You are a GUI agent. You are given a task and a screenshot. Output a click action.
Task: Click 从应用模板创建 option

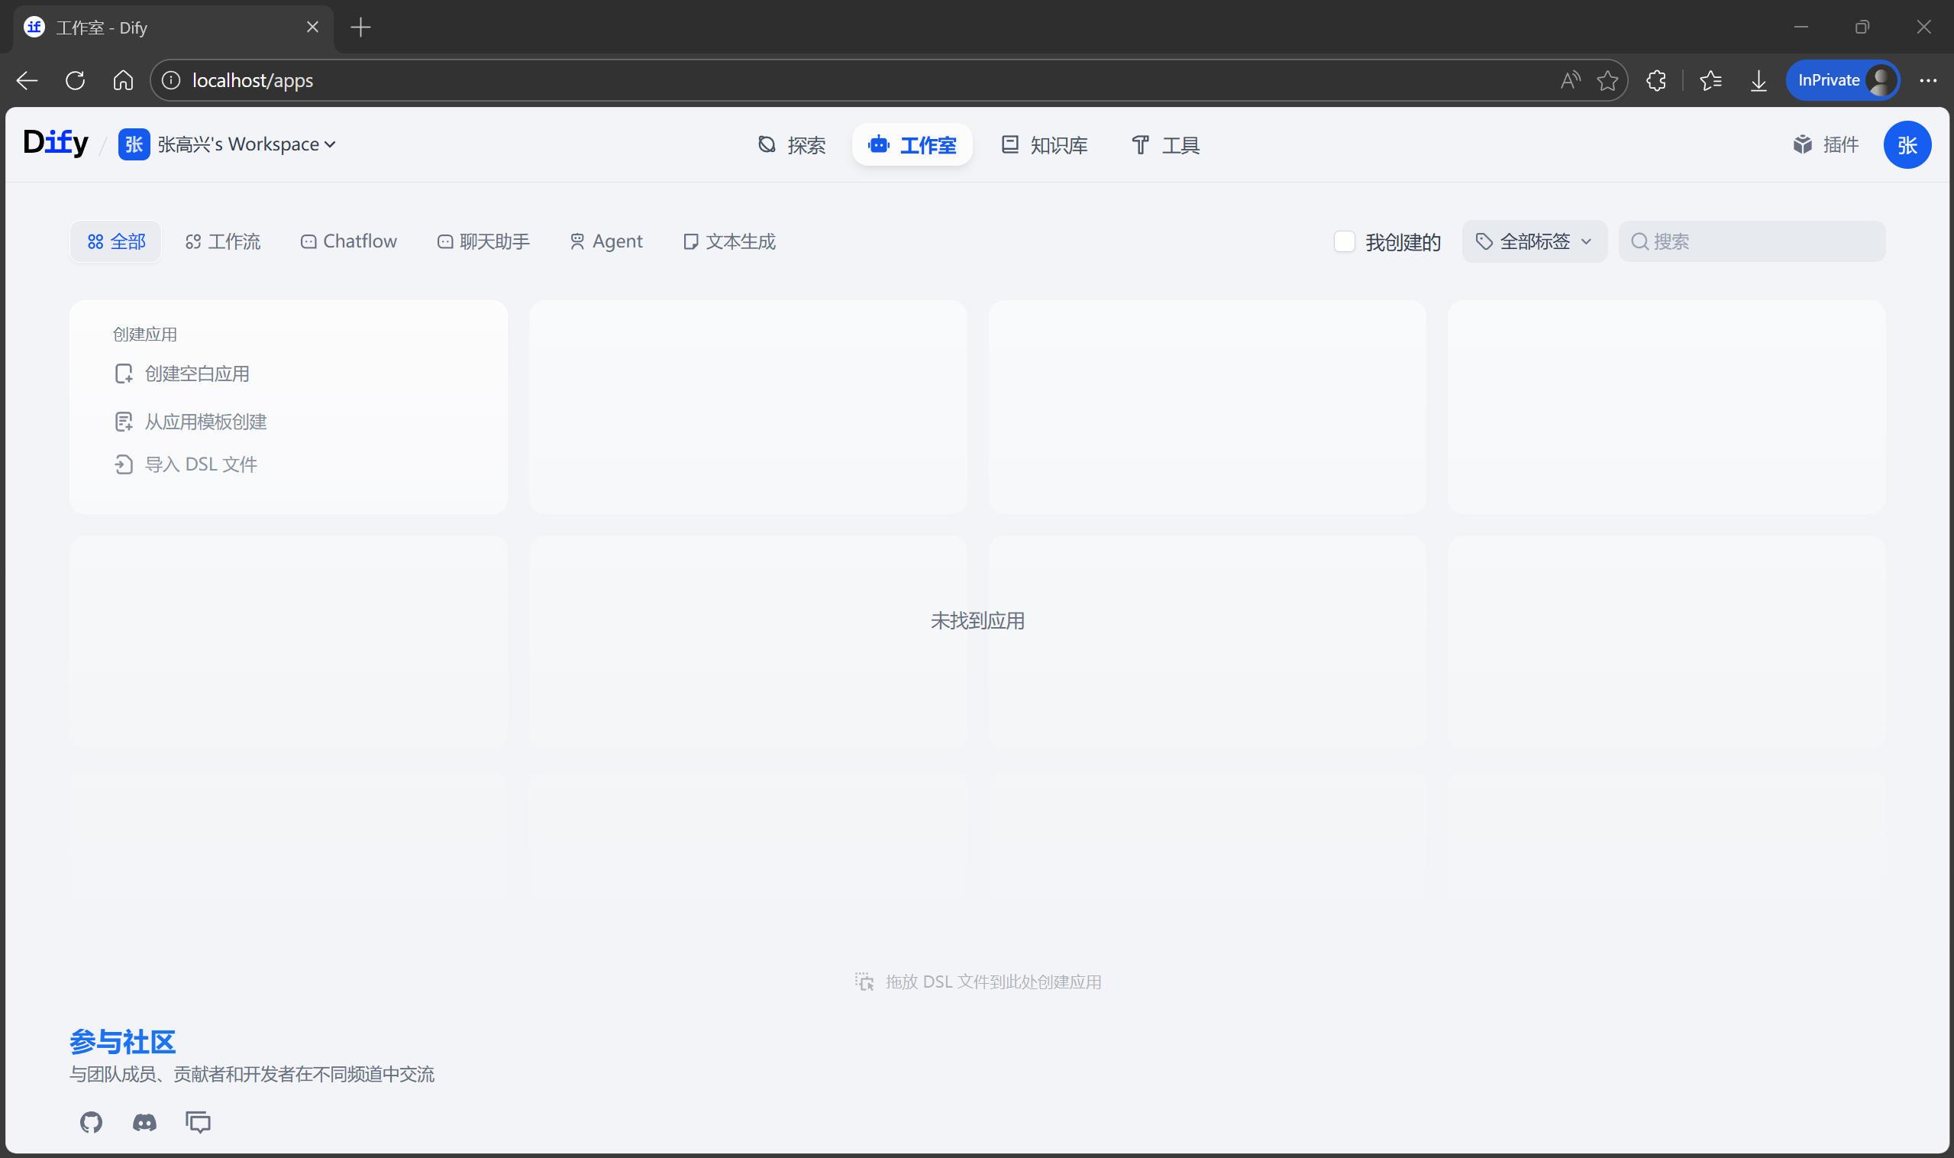[205, 422]
